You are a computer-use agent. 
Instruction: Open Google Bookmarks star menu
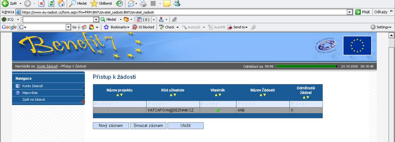[x=116, y=27]
